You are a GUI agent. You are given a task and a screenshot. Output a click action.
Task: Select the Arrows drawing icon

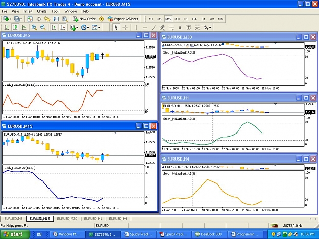point(206,28)
